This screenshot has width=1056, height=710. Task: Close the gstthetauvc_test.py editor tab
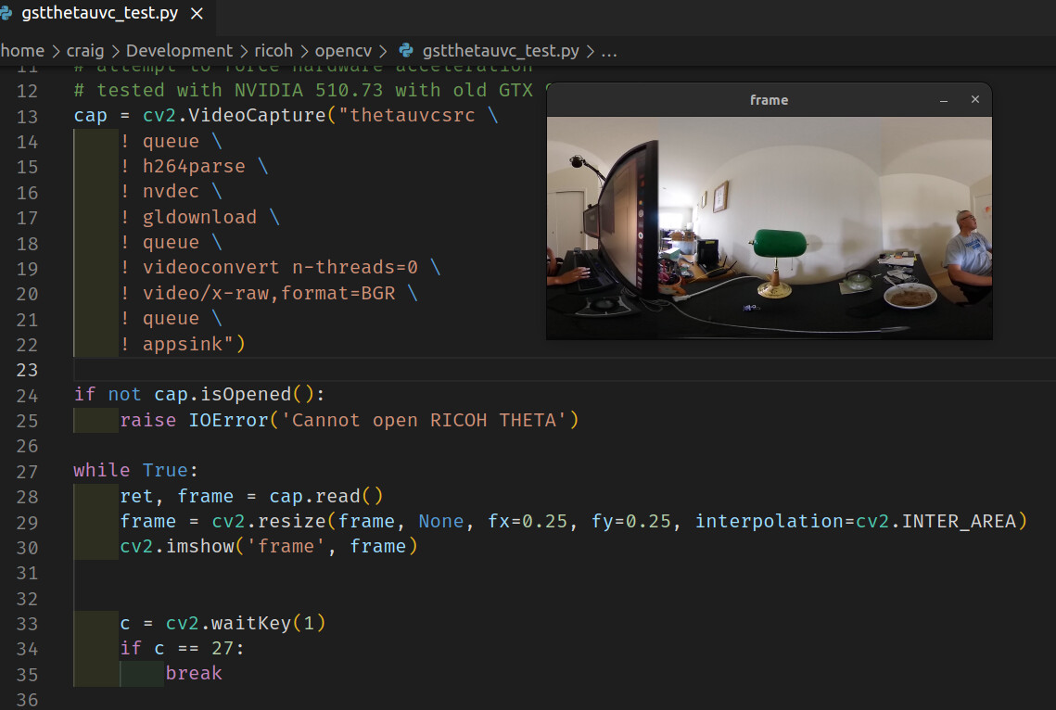point(197,14)
